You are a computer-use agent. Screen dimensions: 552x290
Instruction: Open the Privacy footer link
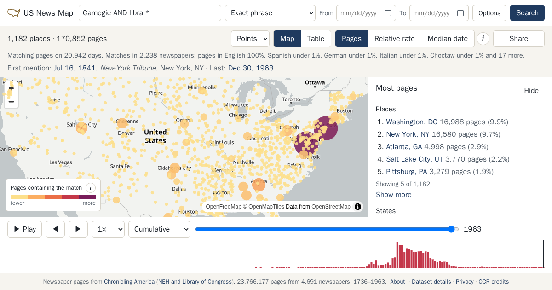pyautogui.click(x=465, y=282)
